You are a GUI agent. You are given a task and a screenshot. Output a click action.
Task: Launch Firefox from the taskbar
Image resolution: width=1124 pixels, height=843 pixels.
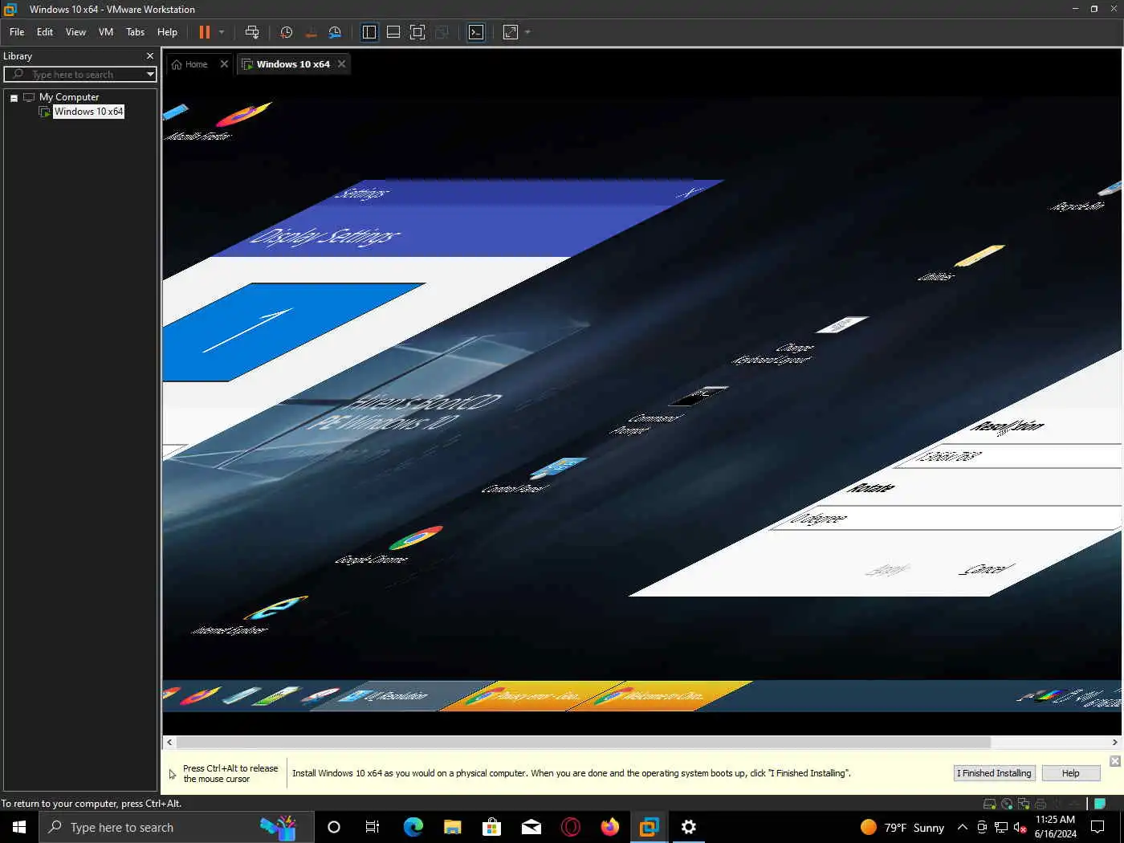click(x=609, y=827)
